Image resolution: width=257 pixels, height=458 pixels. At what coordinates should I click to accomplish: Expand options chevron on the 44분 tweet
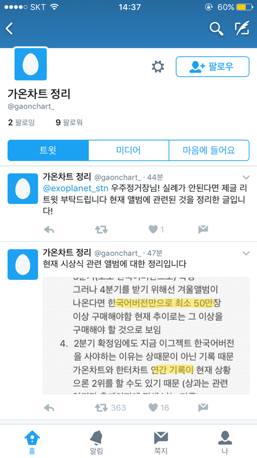pyautogui.click(x=246, y=178)
